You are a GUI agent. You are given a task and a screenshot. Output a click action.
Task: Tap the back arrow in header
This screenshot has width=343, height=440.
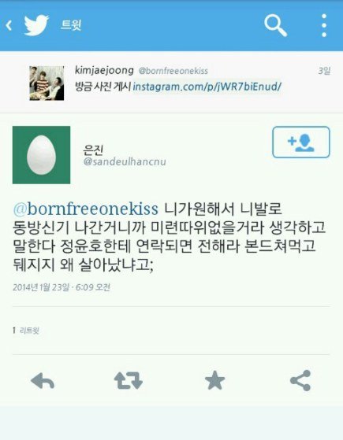coord(9,25)
